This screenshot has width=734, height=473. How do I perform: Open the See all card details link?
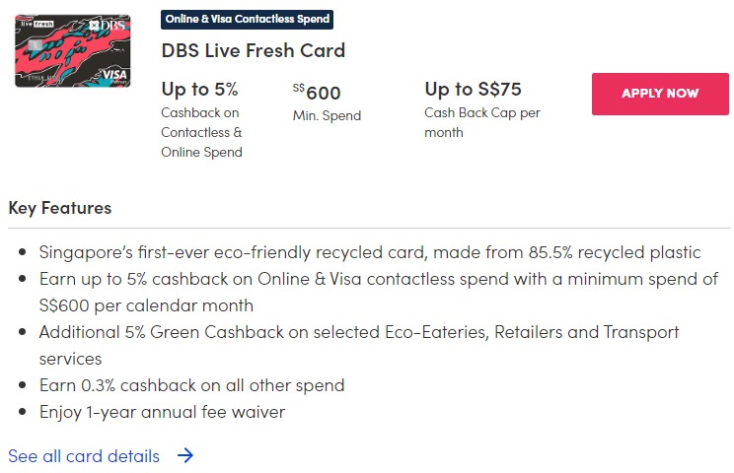pyautogui.click(x=84, y=456)
